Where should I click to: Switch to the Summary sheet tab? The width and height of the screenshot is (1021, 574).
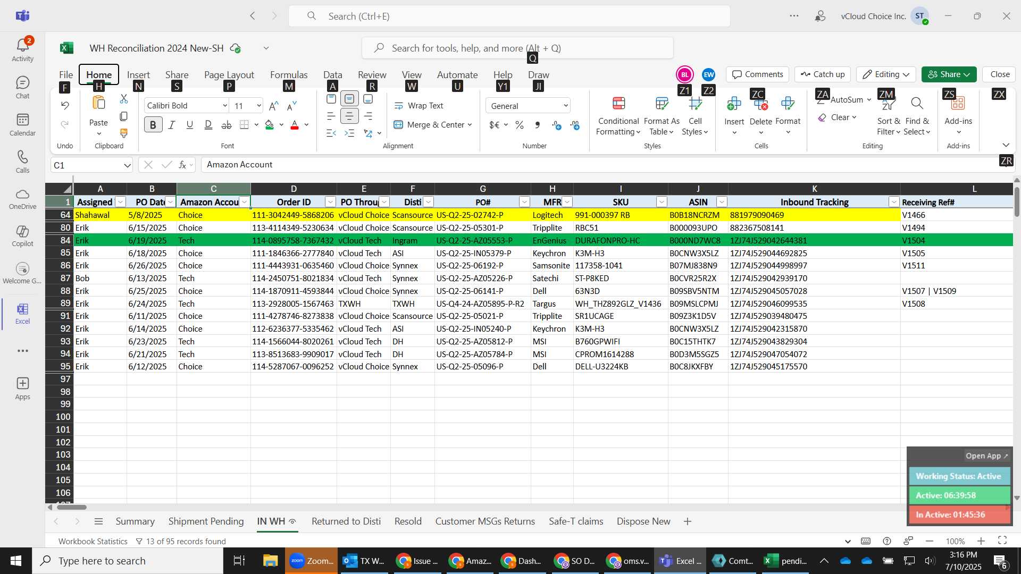point(135,521)
